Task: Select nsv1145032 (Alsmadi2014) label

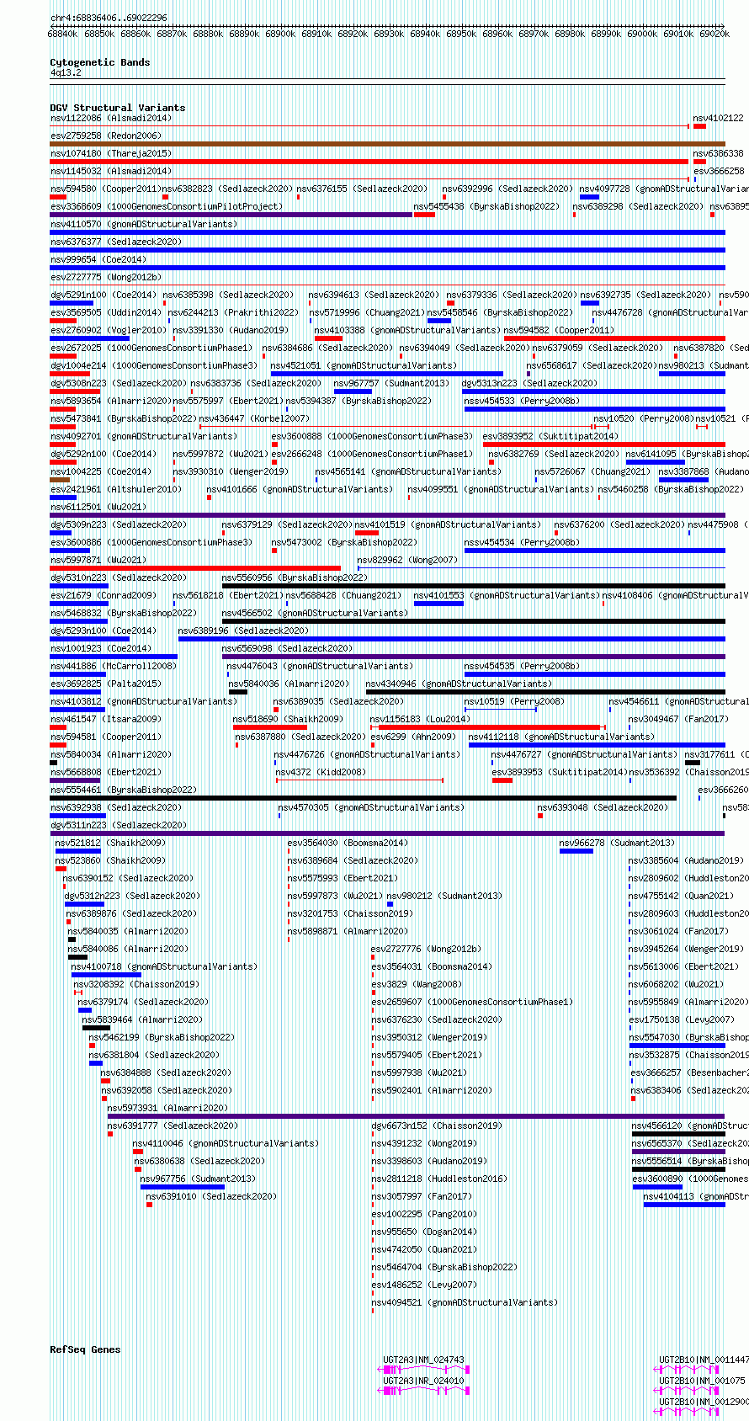Action: click(111, 171)
